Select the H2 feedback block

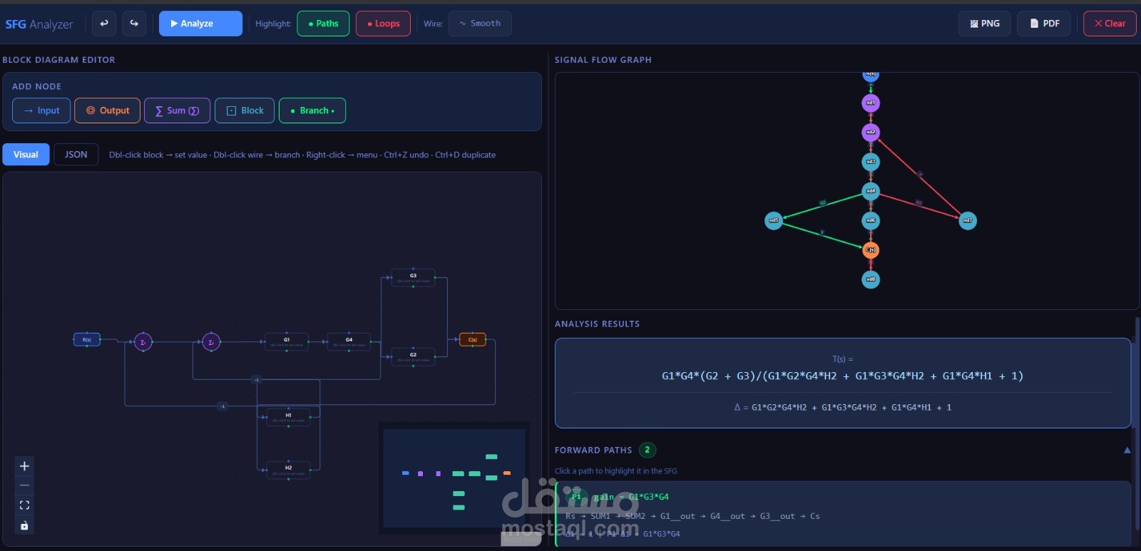pos(288,470)
